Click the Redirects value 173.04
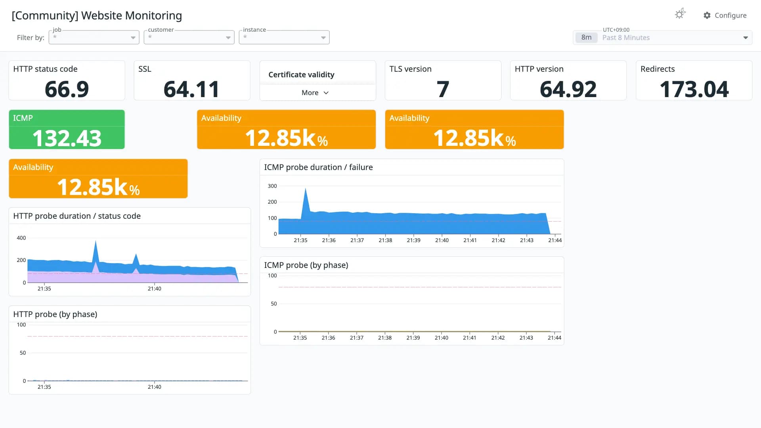This screenshot has height=428, width=761. click(694, 89)
